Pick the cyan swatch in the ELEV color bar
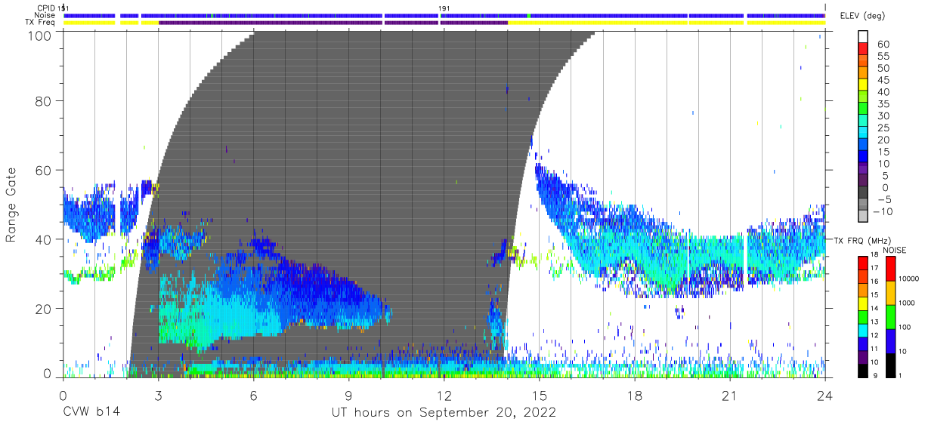This screenshot has width=928, height=428. click(863, 133)
